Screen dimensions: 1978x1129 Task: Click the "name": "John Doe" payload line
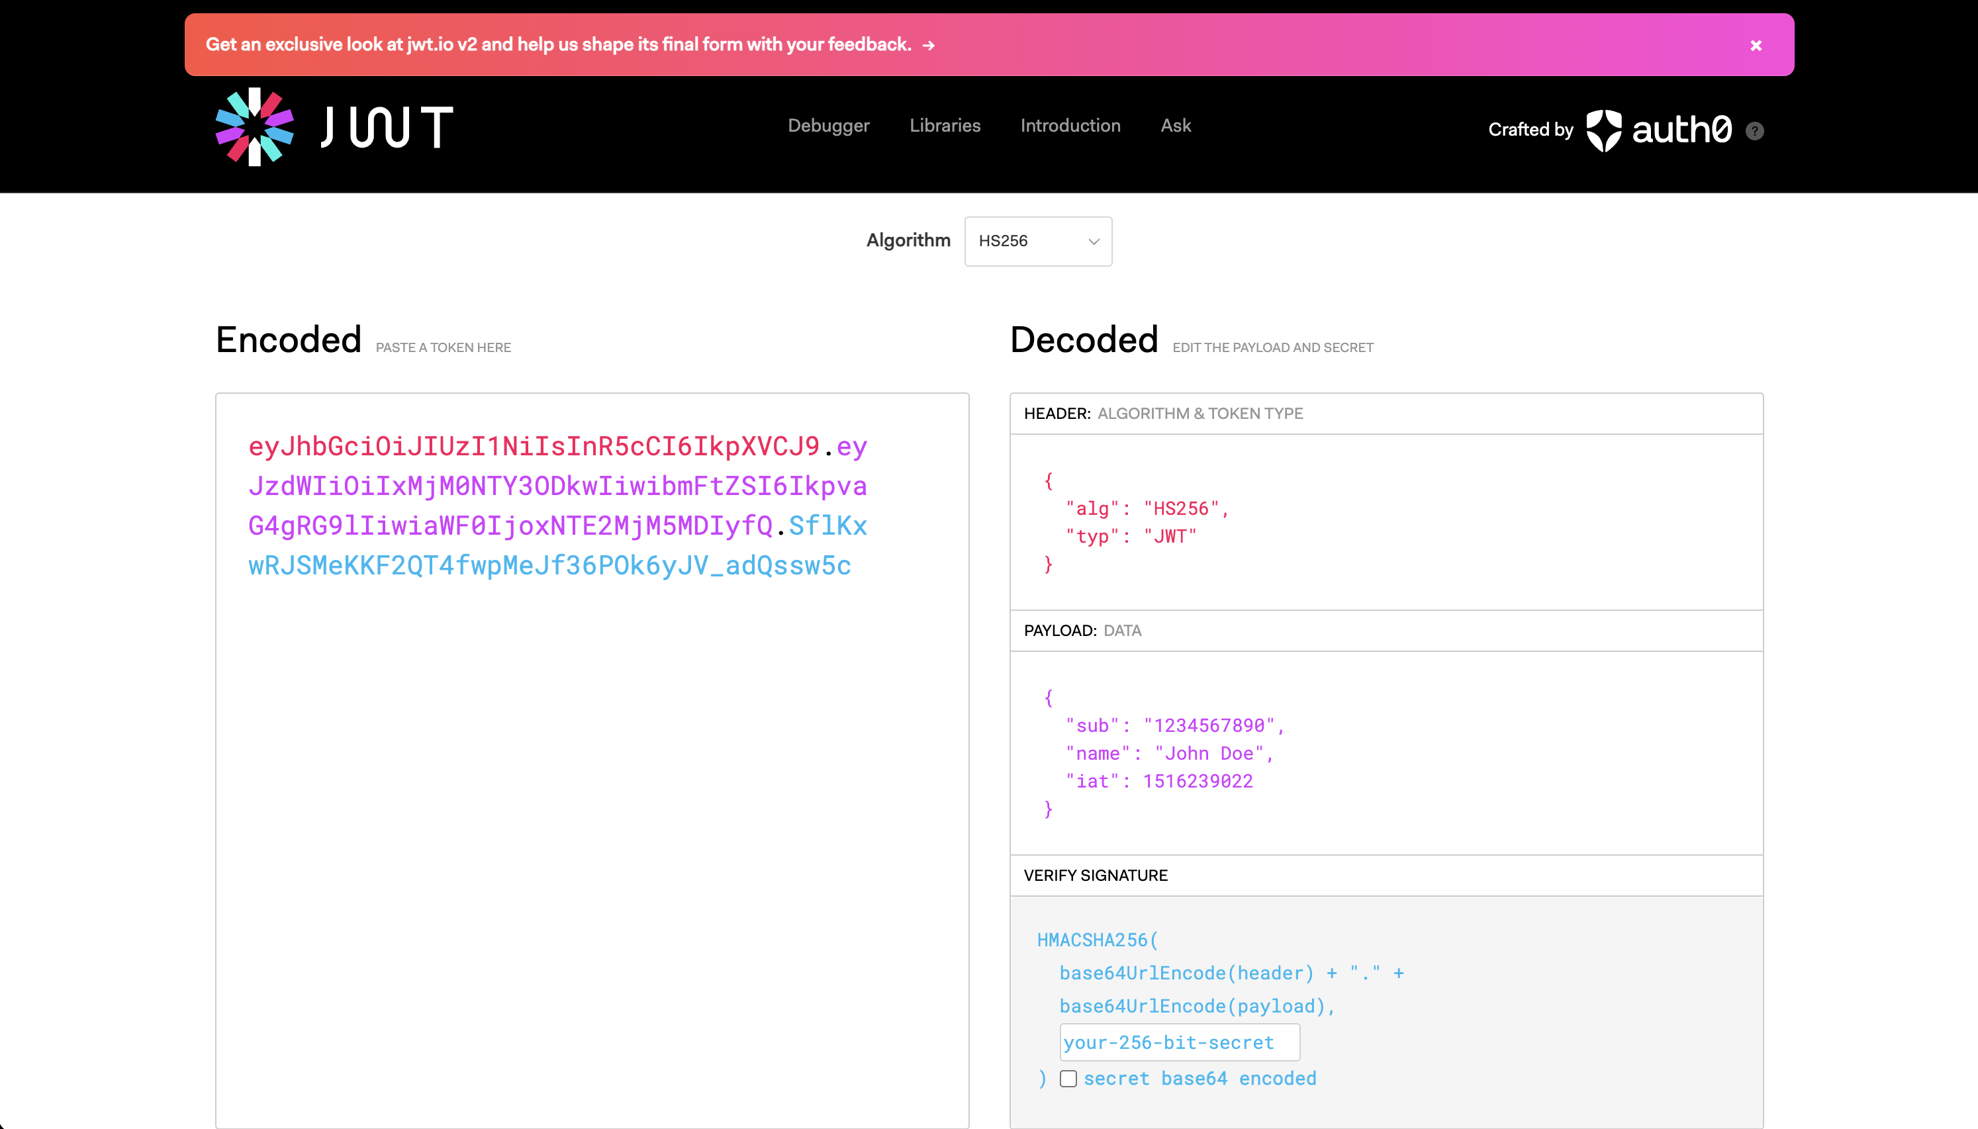coord(1169,754)
